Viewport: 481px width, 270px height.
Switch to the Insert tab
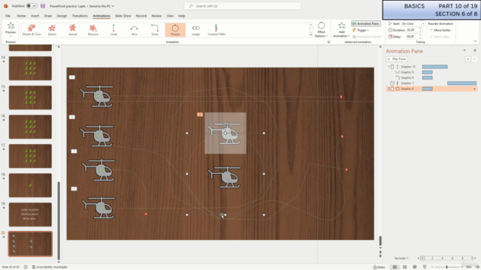[35, 16]
